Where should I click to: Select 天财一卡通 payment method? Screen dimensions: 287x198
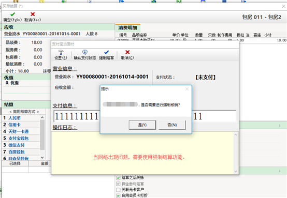(x=21, y=131)
